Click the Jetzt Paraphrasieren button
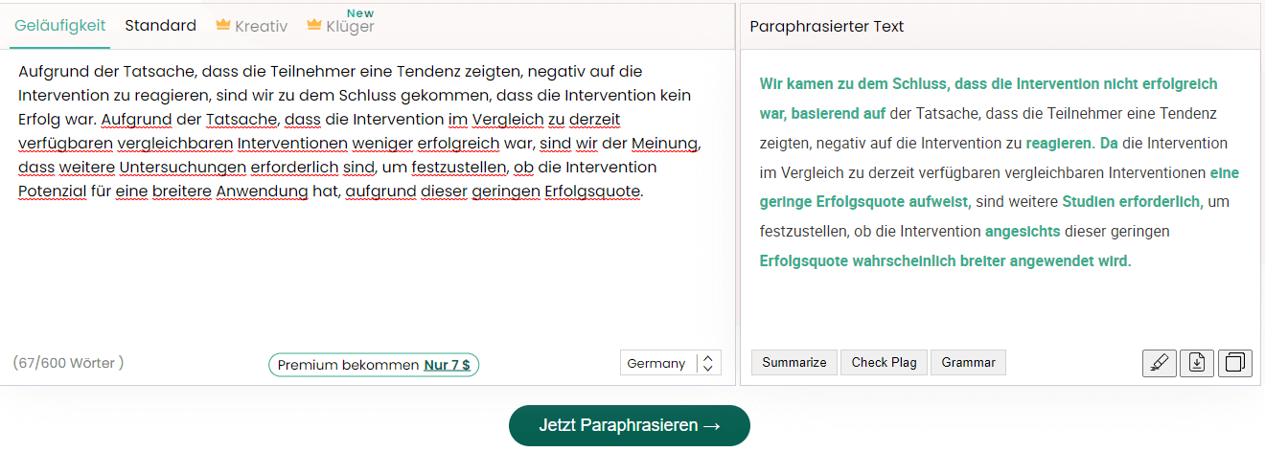1265x452 pixels. 629,425
